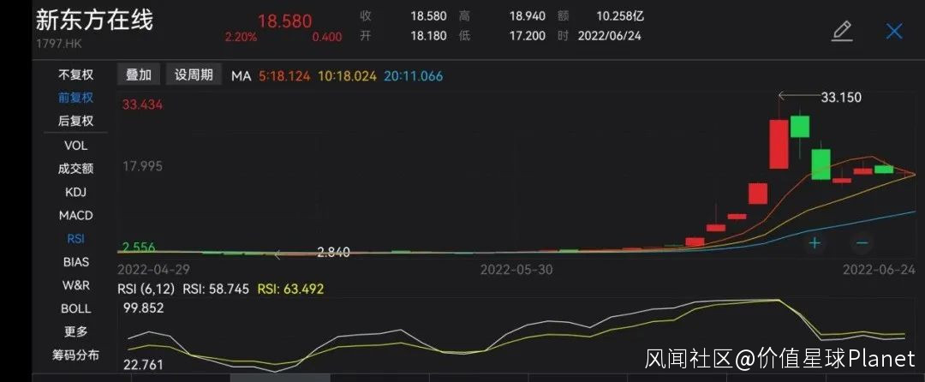
Task: Open 筹码分布 chip distribution
Action: tap(75, 355)
